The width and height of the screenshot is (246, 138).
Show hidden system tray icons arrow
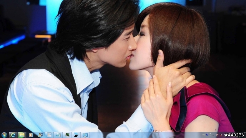click(213, 135)
